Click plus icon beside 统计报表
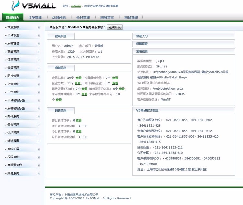 [39, 141]
